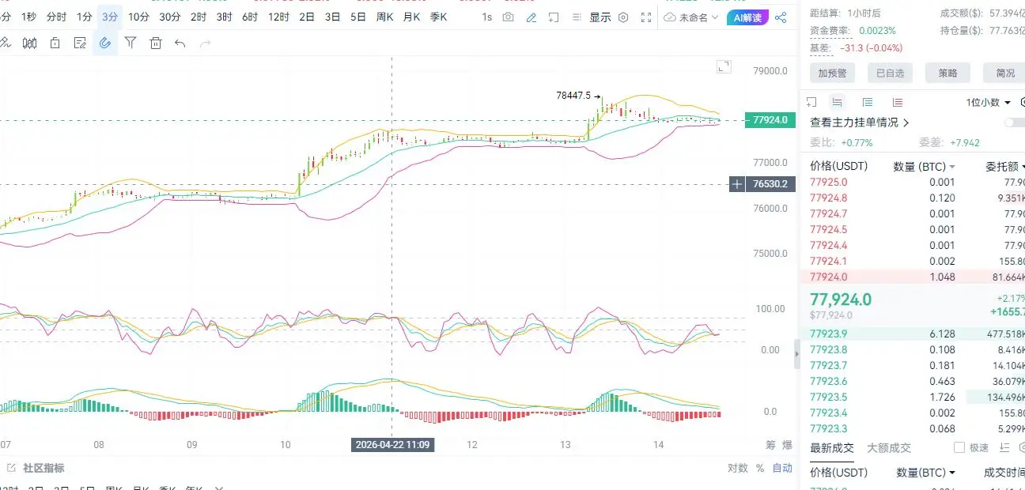Viewport: 1025px width, 490px height.
Task: Open the drawing pencil tool in top bar
Action: coord(531,17)
